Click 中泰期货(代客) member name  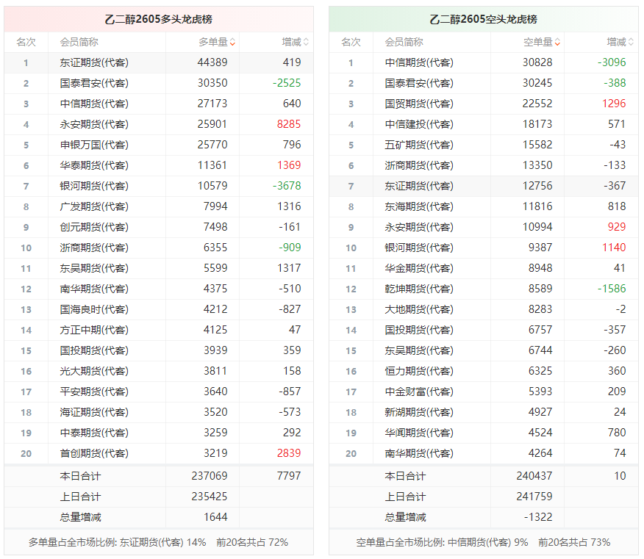94,433
